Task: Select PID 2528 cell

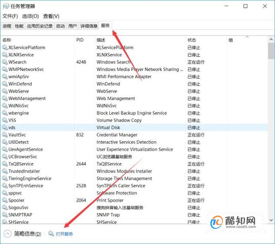Action: pyautogui.click(x=81, y=186)
